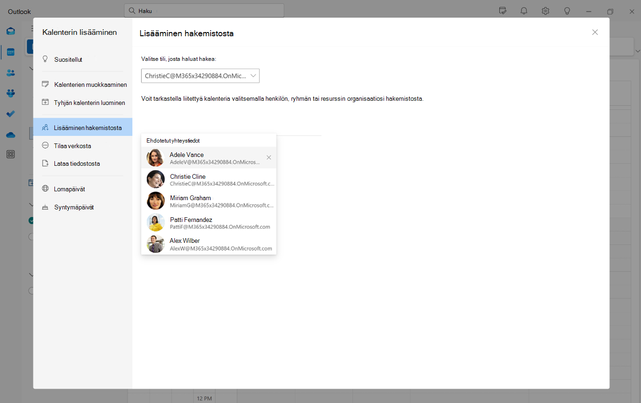
Task: Click the Lisääminen hakemistosta heading
Action: tap(186, 33)
